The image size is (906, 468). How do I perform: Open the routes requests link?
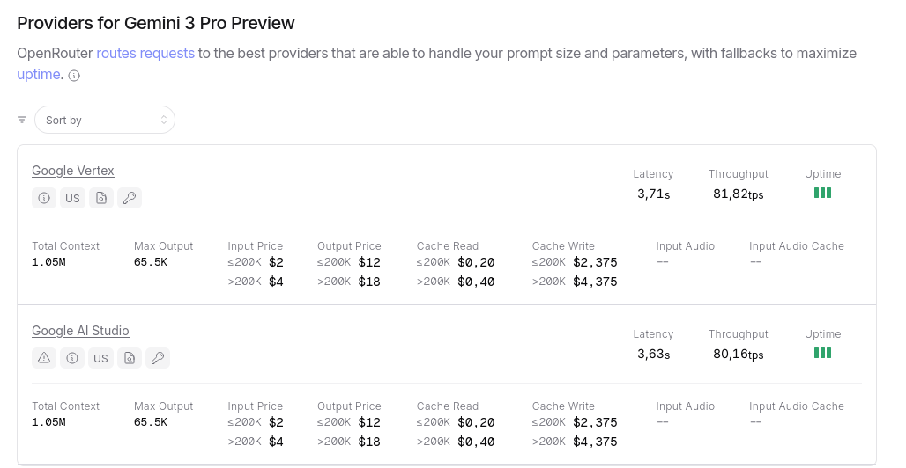pos(145,53)
